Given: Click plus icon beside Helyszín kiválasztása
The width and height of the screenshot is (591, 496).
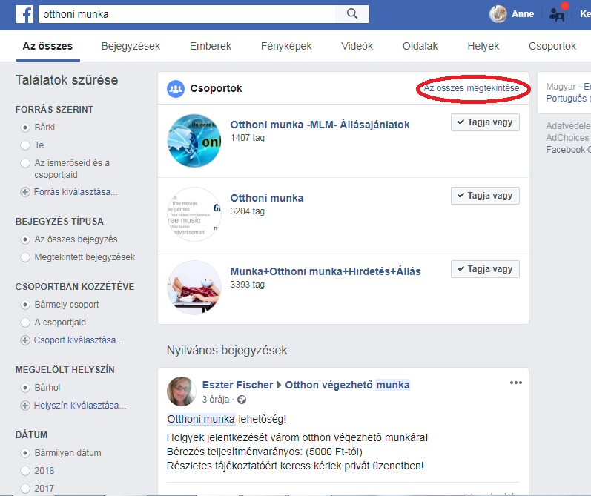Looking at the screenshot, I should point(25,406).
